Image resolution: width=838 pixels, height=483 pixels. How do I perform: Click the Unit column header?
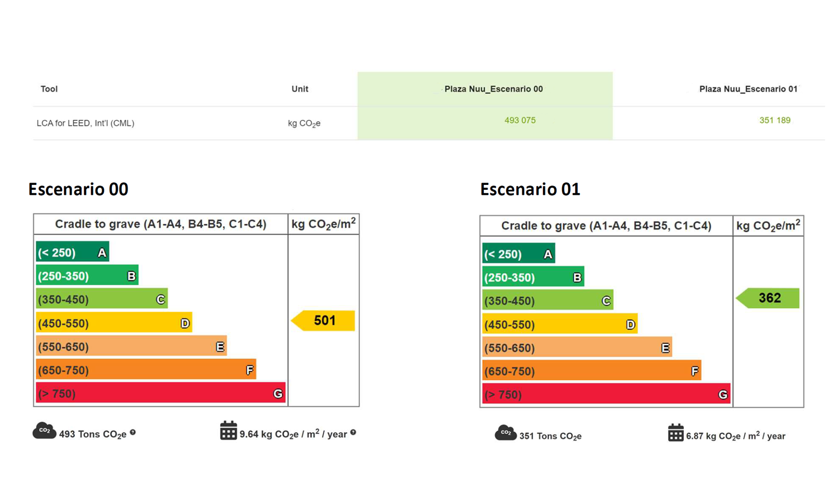coord(299,89)
